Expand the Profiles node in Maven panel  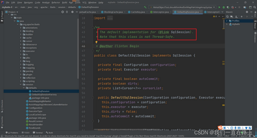coord(227,21)
